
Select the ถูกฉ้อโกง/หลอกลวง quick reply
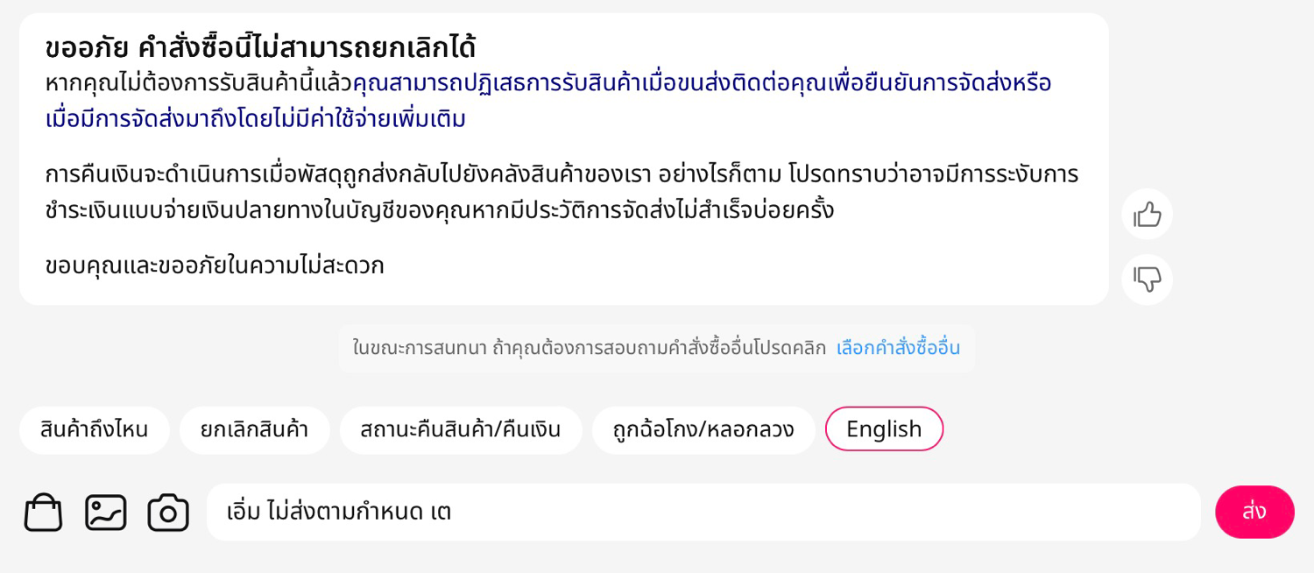pyautogui.click(x=703, y=430)
